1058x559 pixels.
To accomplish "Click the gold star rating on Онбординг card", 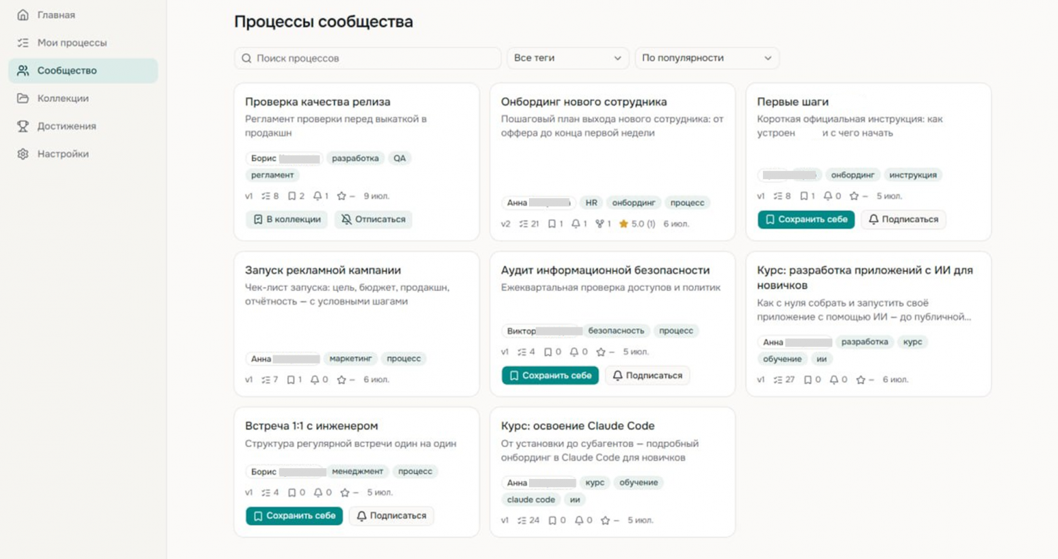I will [623, 223].
